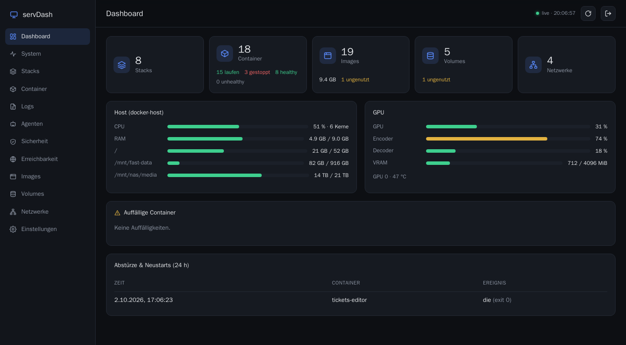Viewport: 626px width, 345px height.
Task: Click the green live status dot
Action: pos(537,13)
